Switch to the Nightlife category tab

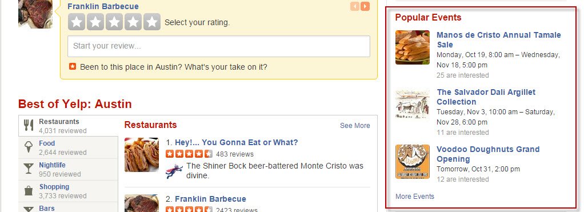[68, 170]
